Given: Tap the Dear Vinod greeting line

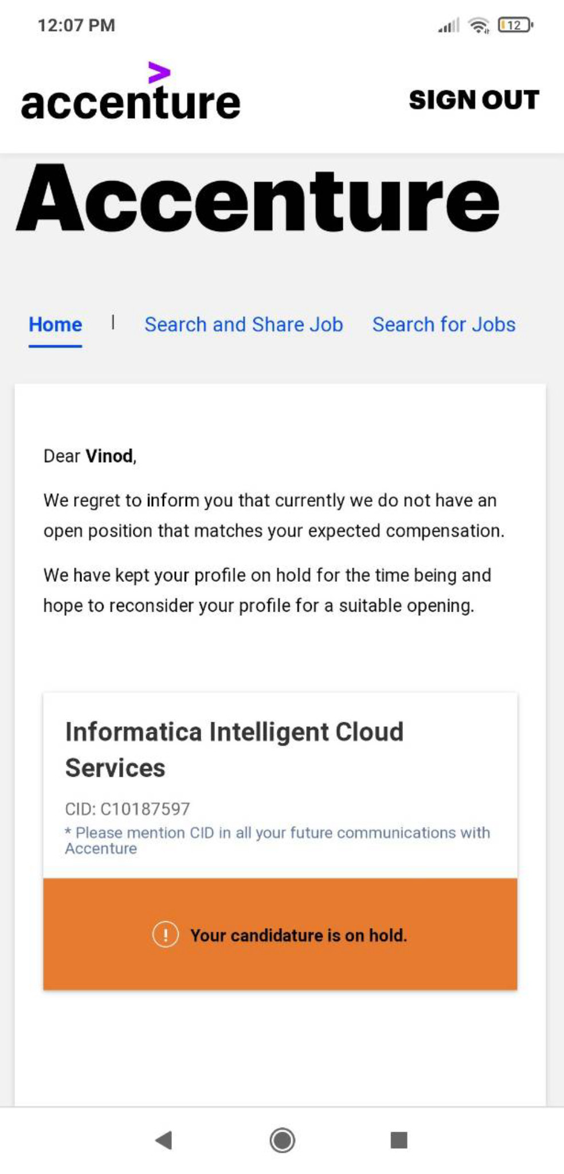Looking at the screenshot, I should coord(90,456).
